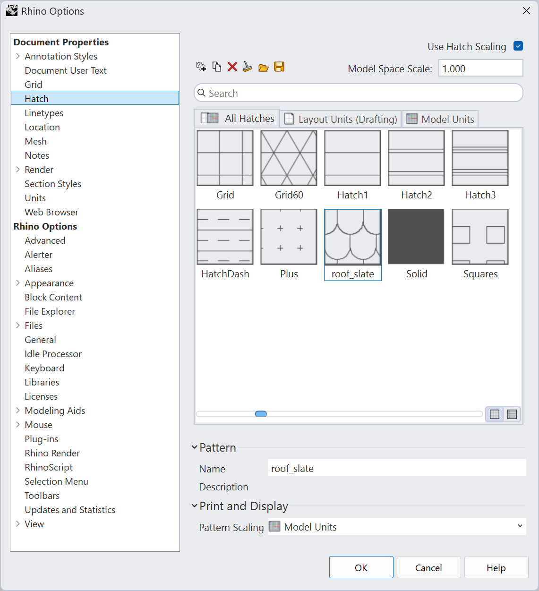Open the Advanced options page

(45, 240)
